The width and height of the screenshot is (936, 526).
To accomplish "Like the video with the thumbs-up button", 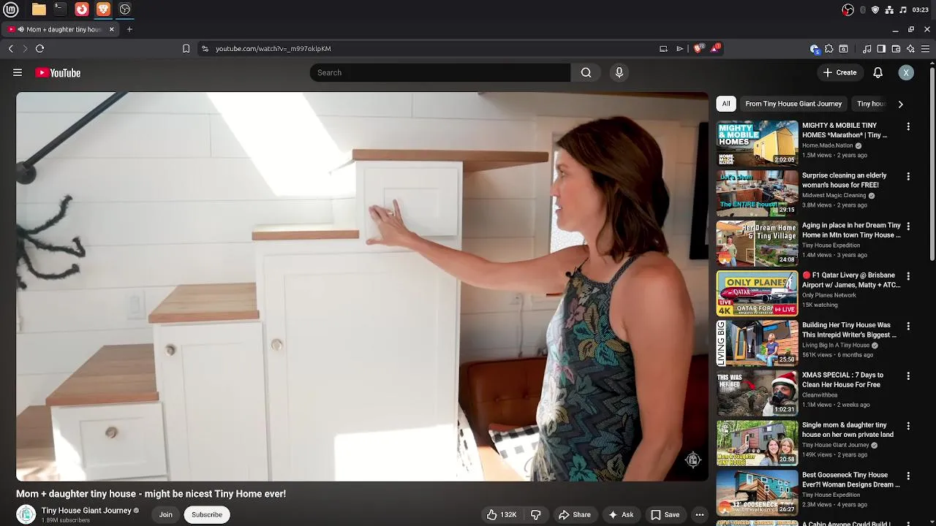I will click(502, 514).
